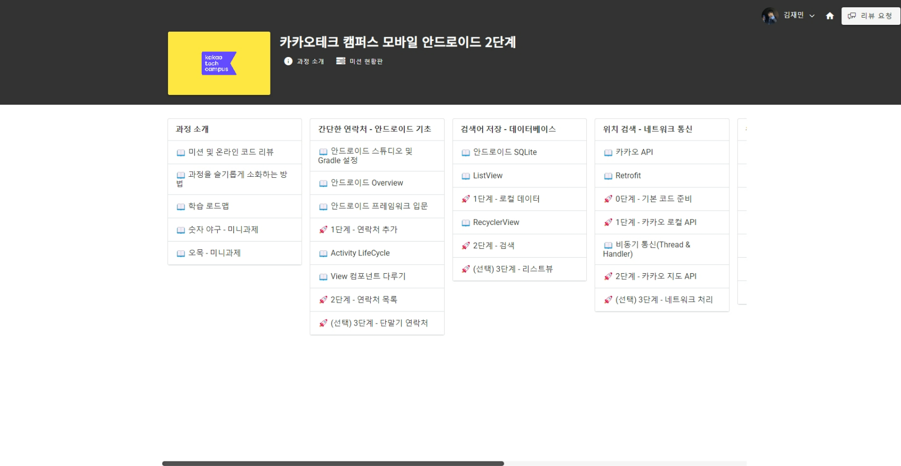Image resolution: width=901 pixels, height=466 pixels.
Task: Click rocket icon next to 3단계 - 네트워크 처리
Action: click(608, 300)
